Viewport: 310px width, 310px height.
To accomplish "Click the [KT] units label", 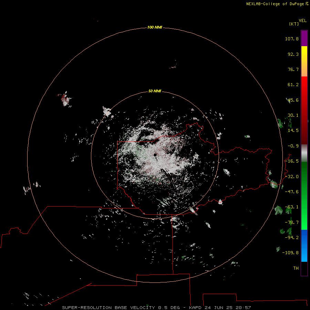I will [x=294, y=24].
